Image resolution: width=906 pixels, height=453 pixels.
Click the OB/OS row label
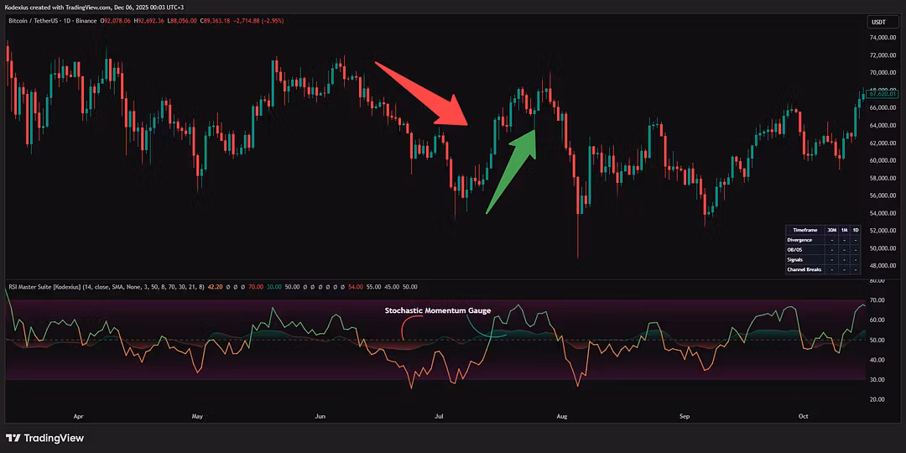point(795,250)
